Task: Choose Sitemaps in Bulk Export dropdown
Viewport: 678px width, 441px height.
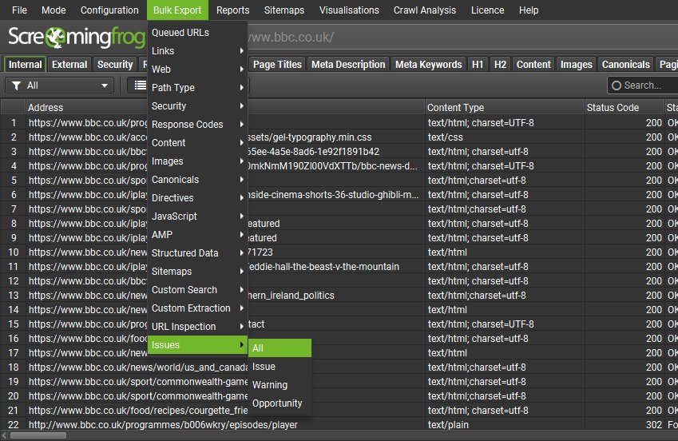Action: pos(197,272)
